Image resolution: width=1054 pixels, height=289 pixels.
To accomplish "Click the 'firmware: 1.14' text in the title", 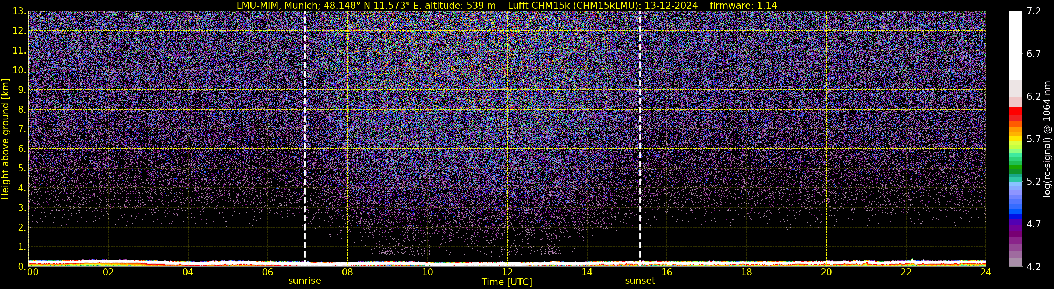I will tap(743, 5).
